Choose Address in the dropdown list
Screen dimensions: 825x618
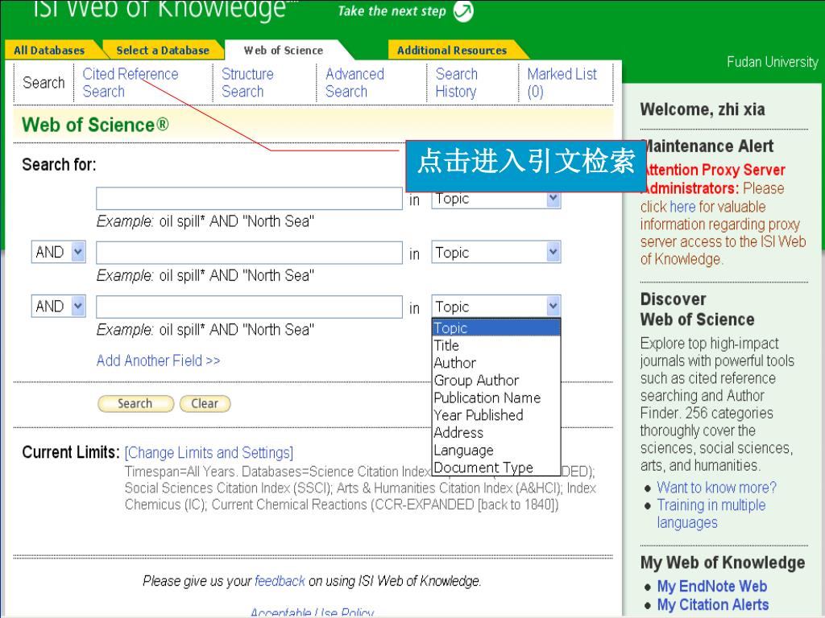496,432
